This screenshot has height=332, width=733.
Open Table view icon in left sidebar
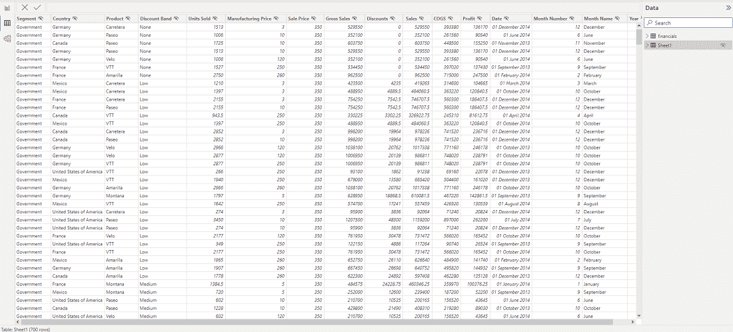7,23
